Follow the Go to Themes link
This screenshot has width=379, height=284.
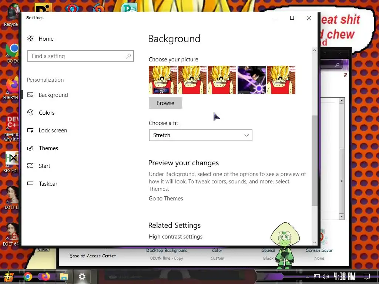coord(166,199)
